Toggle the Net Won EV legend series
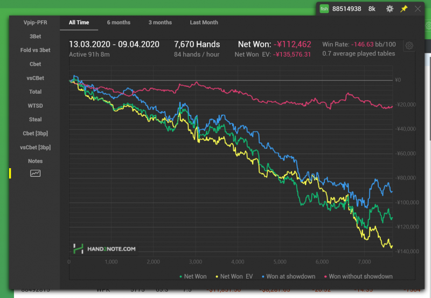431x298 pixels. click(235, 276)
